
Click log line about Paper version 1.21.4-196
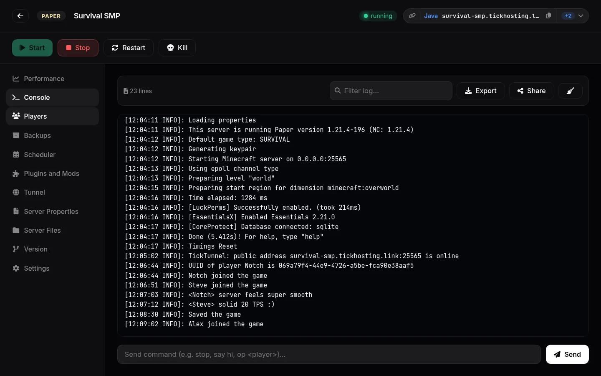click(269, 130)
